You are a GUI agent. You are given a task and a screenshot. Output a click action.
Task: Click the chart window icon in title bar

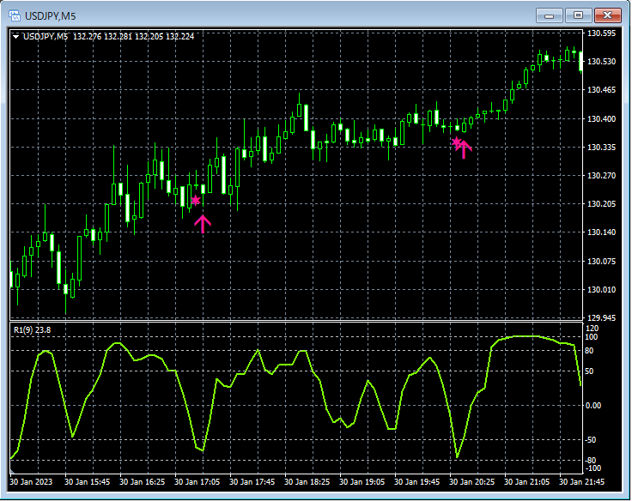15,15
